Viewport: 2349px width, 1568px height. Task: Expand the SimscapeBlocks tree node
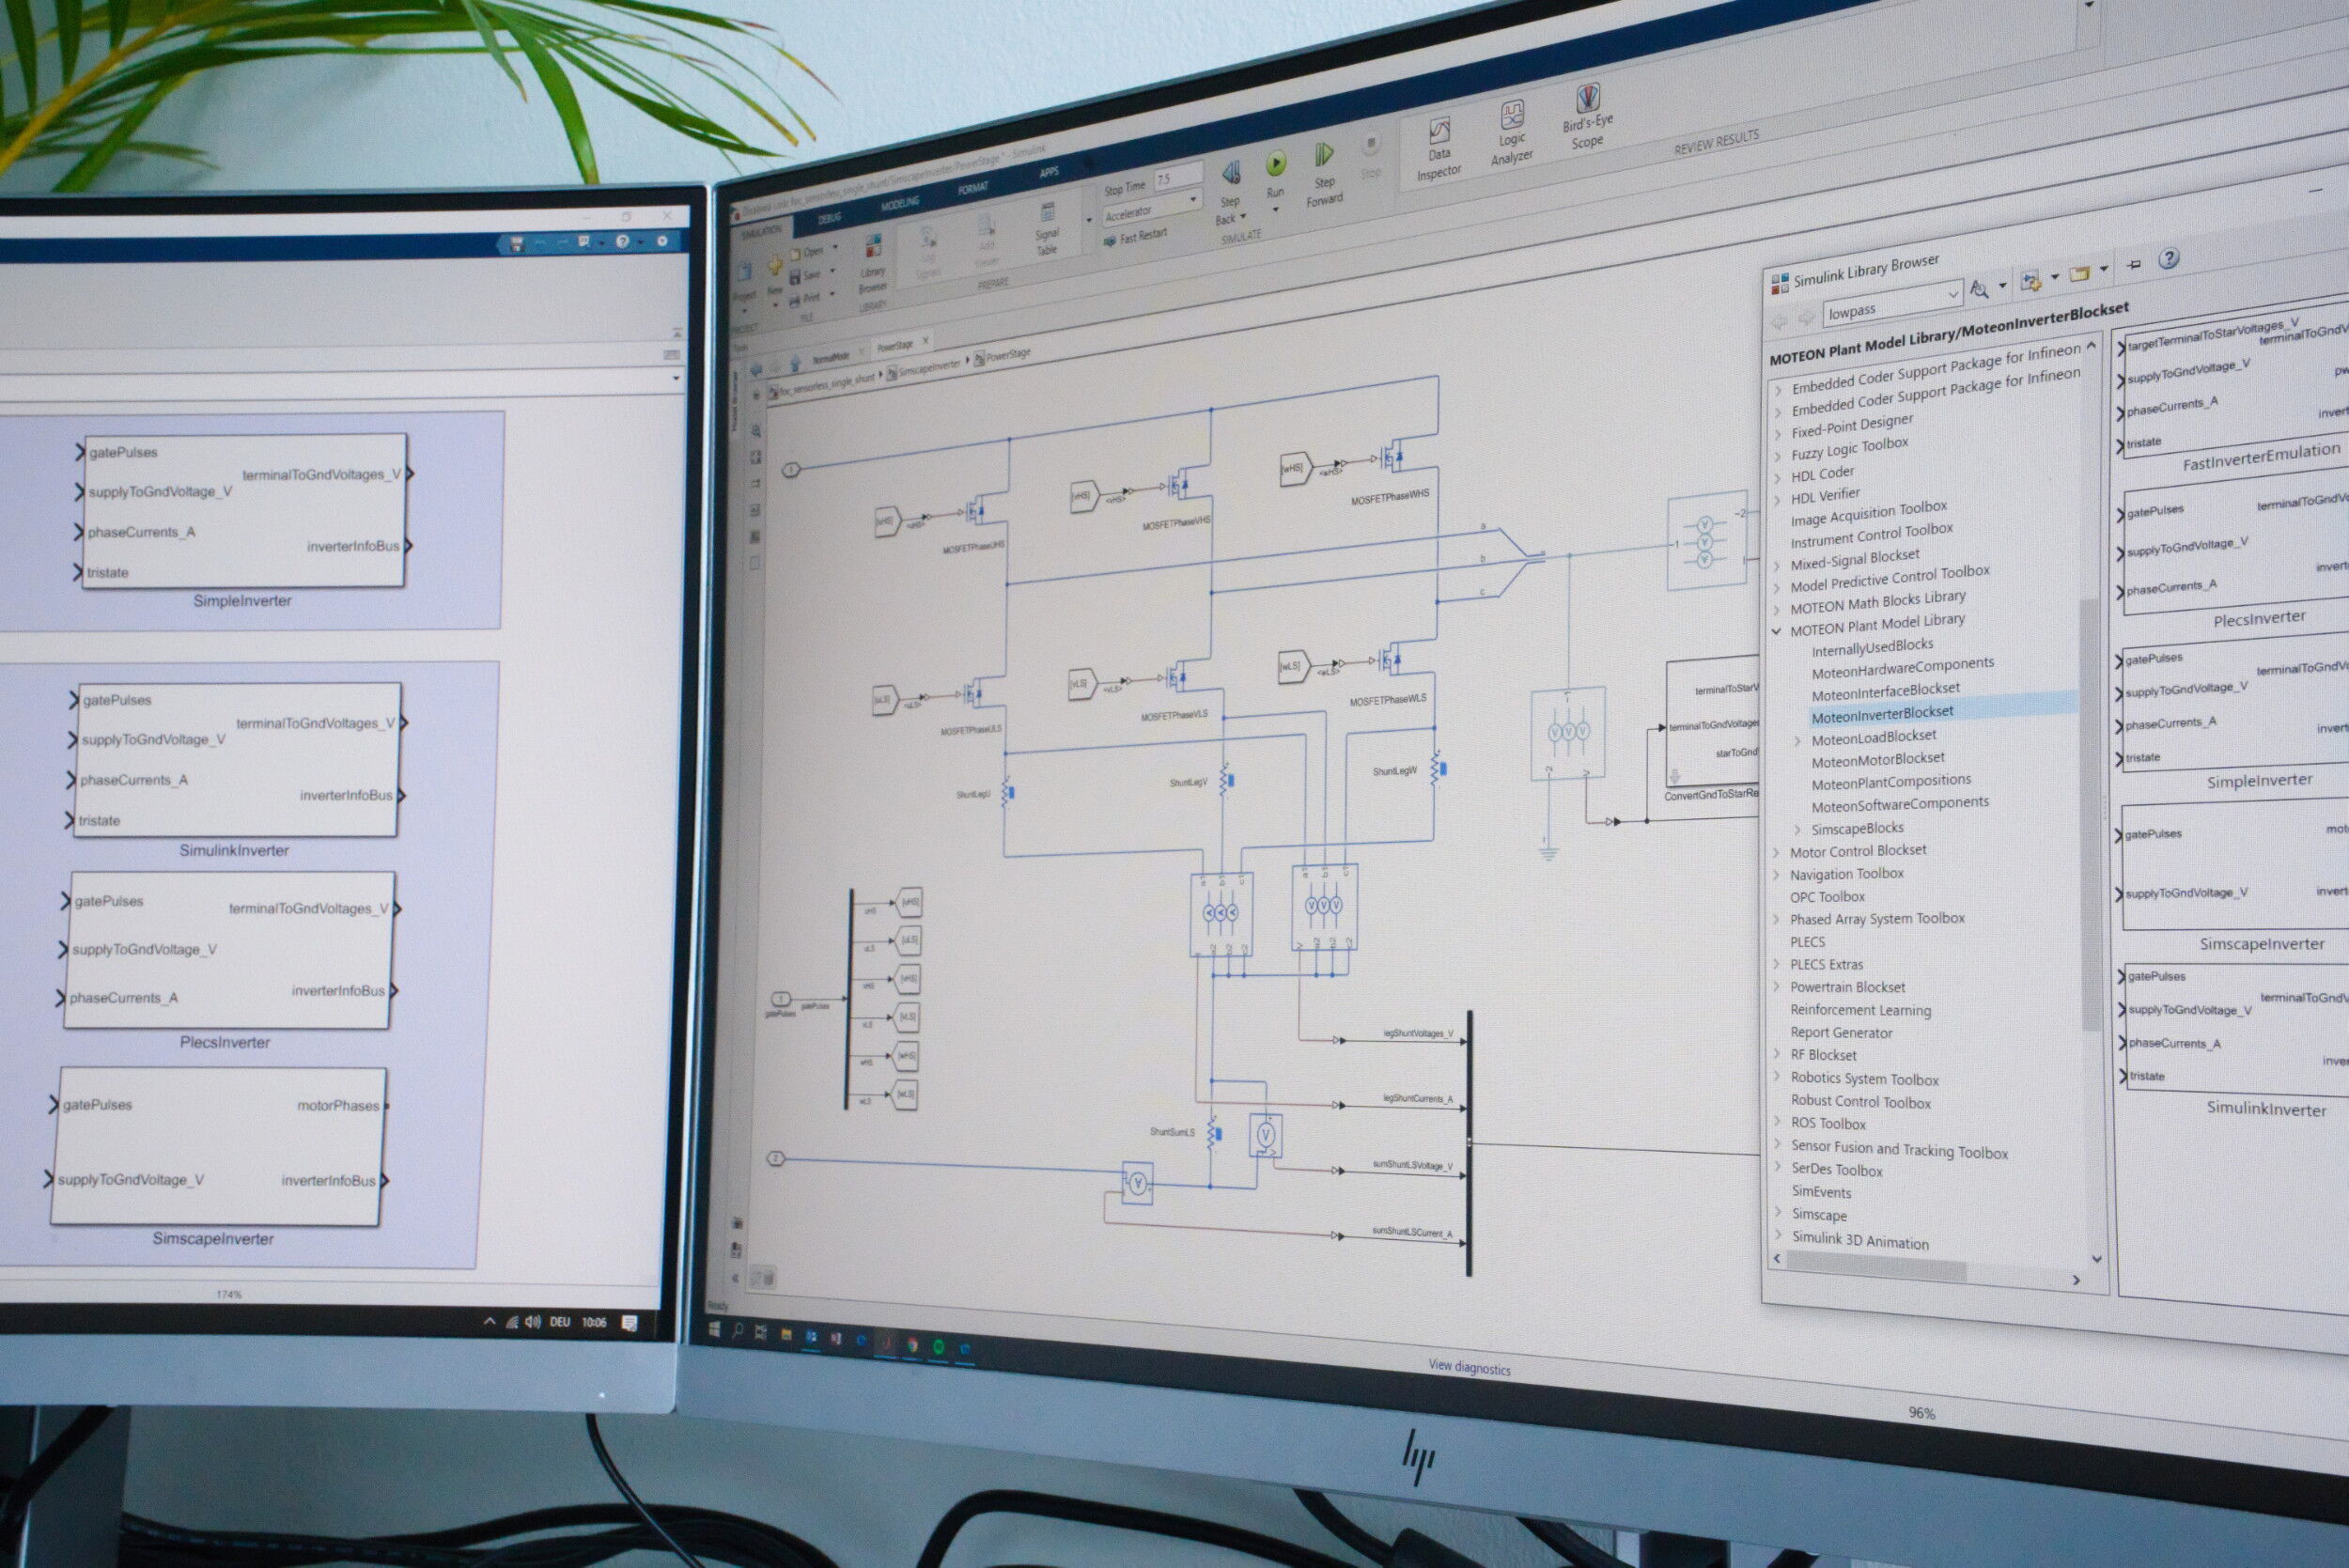pyautogui.click(x=1797, y=830)
